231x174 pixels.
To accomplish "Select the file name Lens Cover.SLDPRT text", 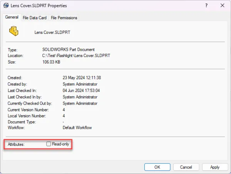I will [52, 32].
